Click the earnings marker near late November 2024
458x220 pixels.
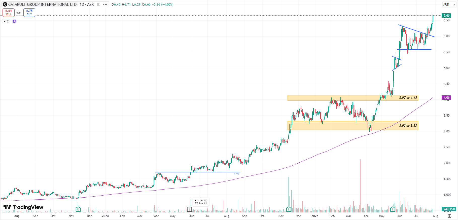(289, 209)
